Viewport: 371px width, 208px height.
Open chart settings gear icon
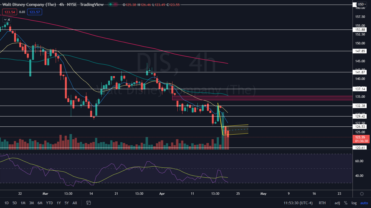pyautogui.click(x=362, y=194)
